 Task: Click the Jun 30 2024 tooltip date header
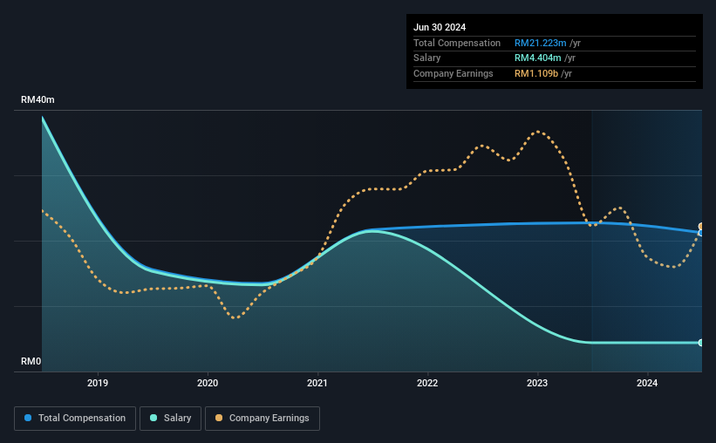click(440, 27)
